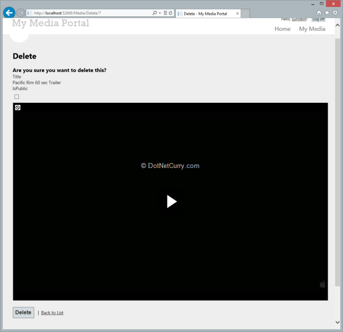Click the vertical scrollbar thumb
This screenshot has height=332, width=343.
338,162
